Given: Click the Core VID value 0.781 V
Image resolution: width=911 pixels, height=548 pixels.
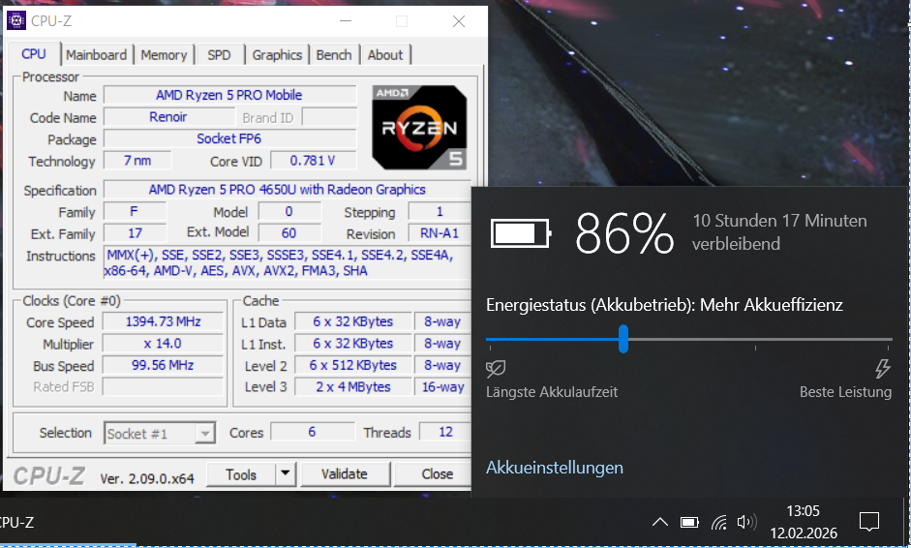Looking at the screenshot, I should pos(313,161).
